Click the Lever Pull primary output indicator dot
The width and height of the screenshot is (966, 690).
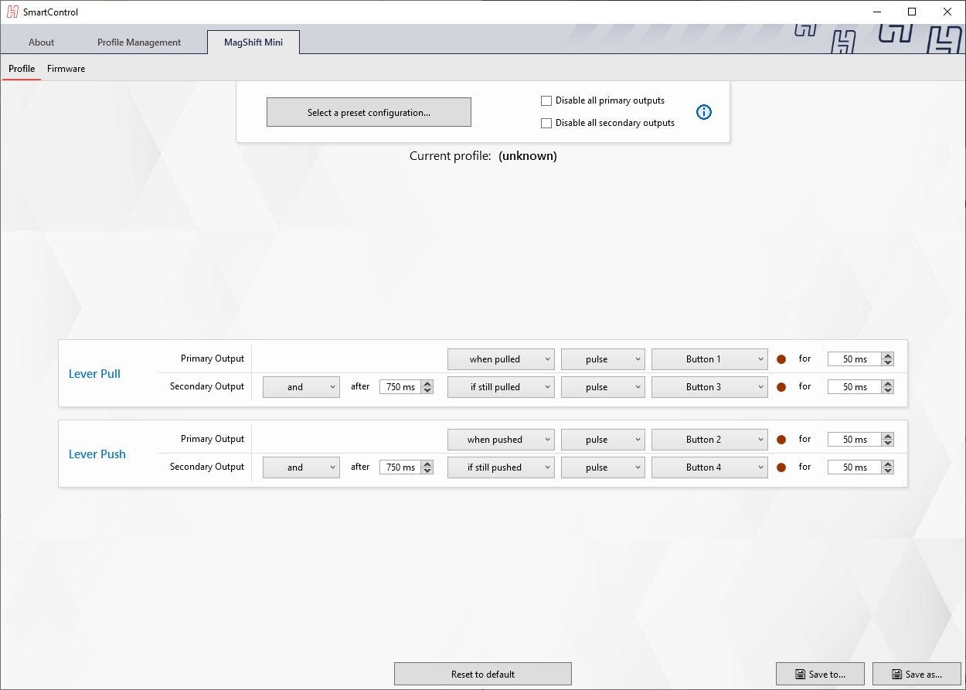(781, 359)
